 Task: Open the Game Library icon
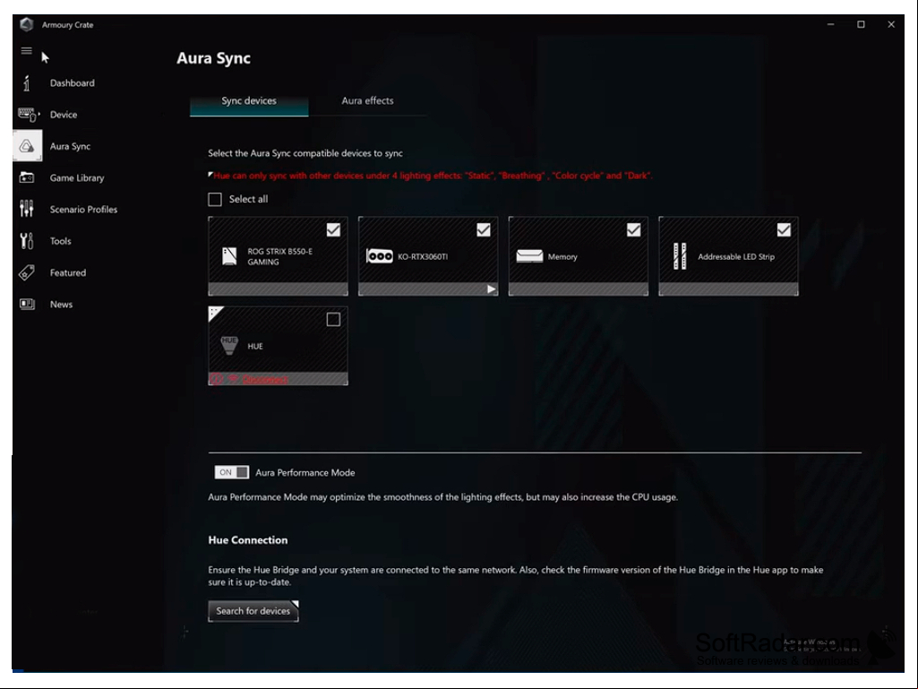click(x=27, y=177)
